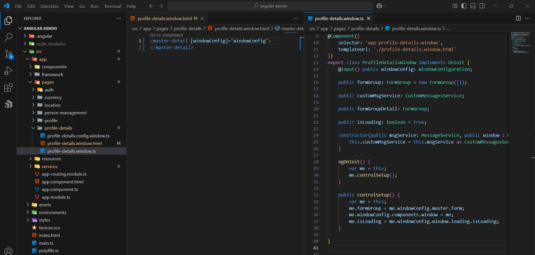
Task: Collapse the profile-details folder
Action: (x=33, y=128)
